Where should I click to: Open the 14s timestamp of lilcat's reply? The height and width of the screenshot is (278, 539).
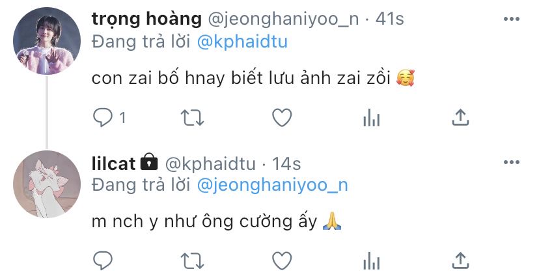(286, 163)
